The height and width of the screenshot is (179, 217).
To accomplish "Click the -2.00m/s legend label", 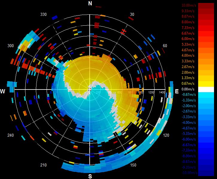I will (189, 106).
